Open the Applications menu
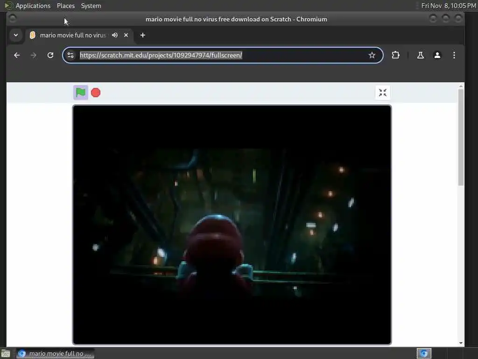Viewport: 478px width, 359px height. [33, 6]
